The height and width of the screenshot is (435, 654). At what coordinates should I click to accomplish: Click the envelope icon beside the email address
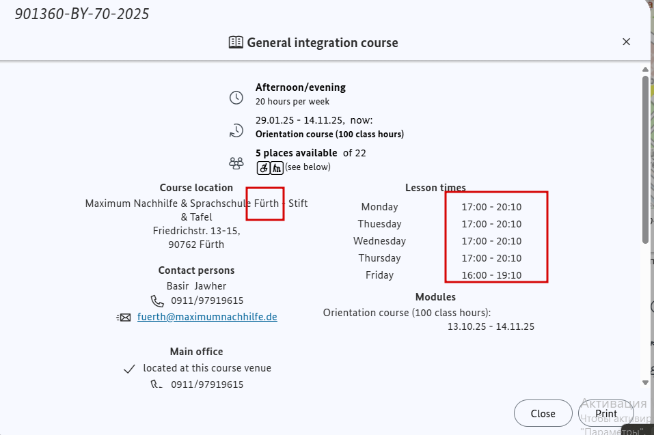pyautogui.click(x=124, y=318)
